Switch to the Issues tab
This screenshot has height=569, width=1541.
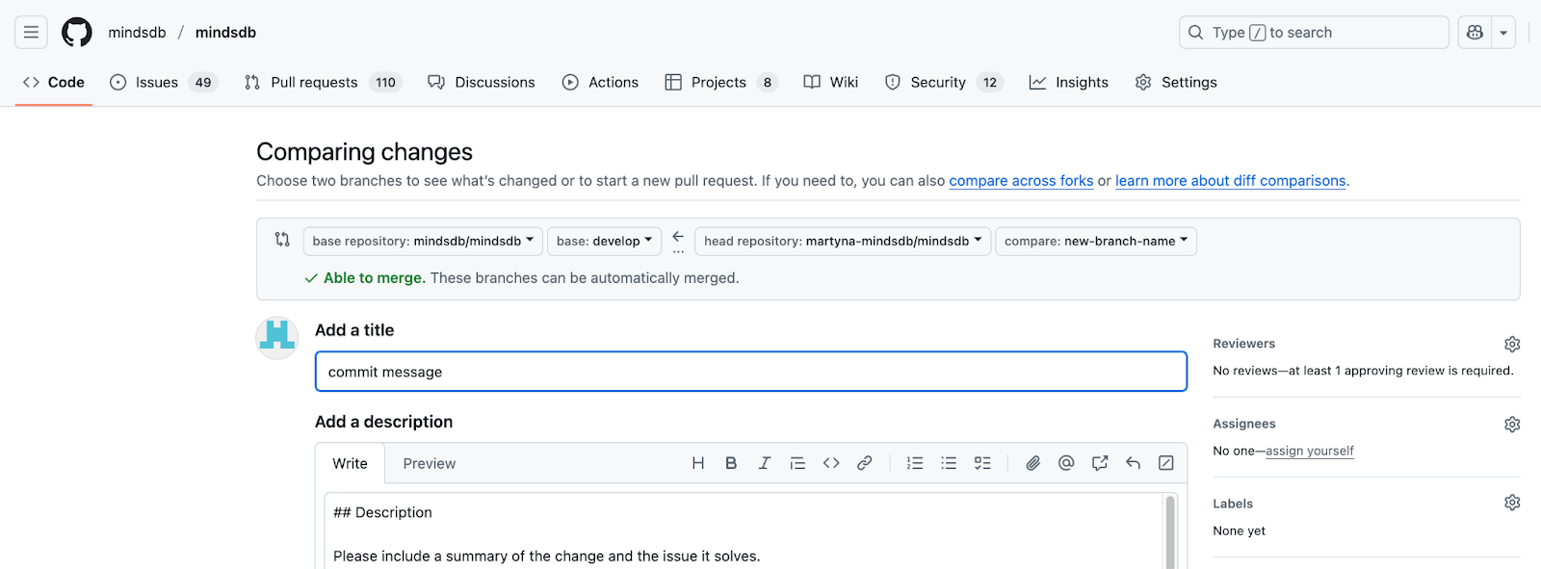(x=164, y=82)
